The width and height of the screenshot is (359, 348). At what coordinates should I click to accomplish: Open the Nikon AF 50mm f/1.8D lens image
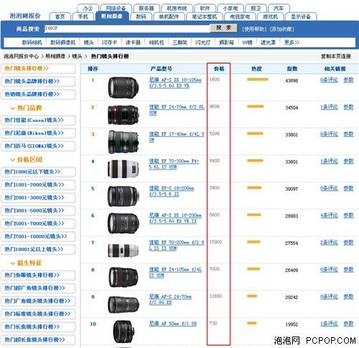123,331
